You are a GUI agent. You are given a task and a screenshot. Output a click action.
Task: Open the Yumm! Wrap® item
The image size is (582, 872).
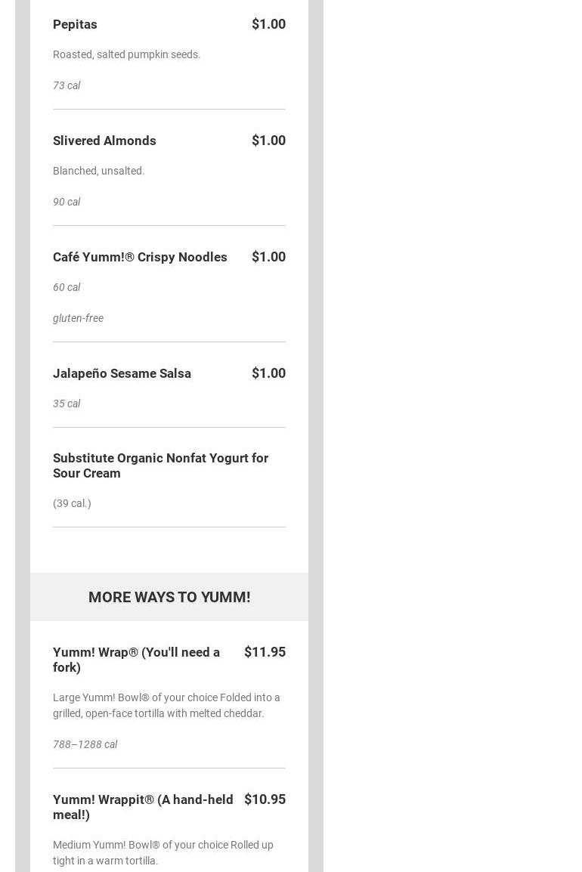[x=136, y=660]
